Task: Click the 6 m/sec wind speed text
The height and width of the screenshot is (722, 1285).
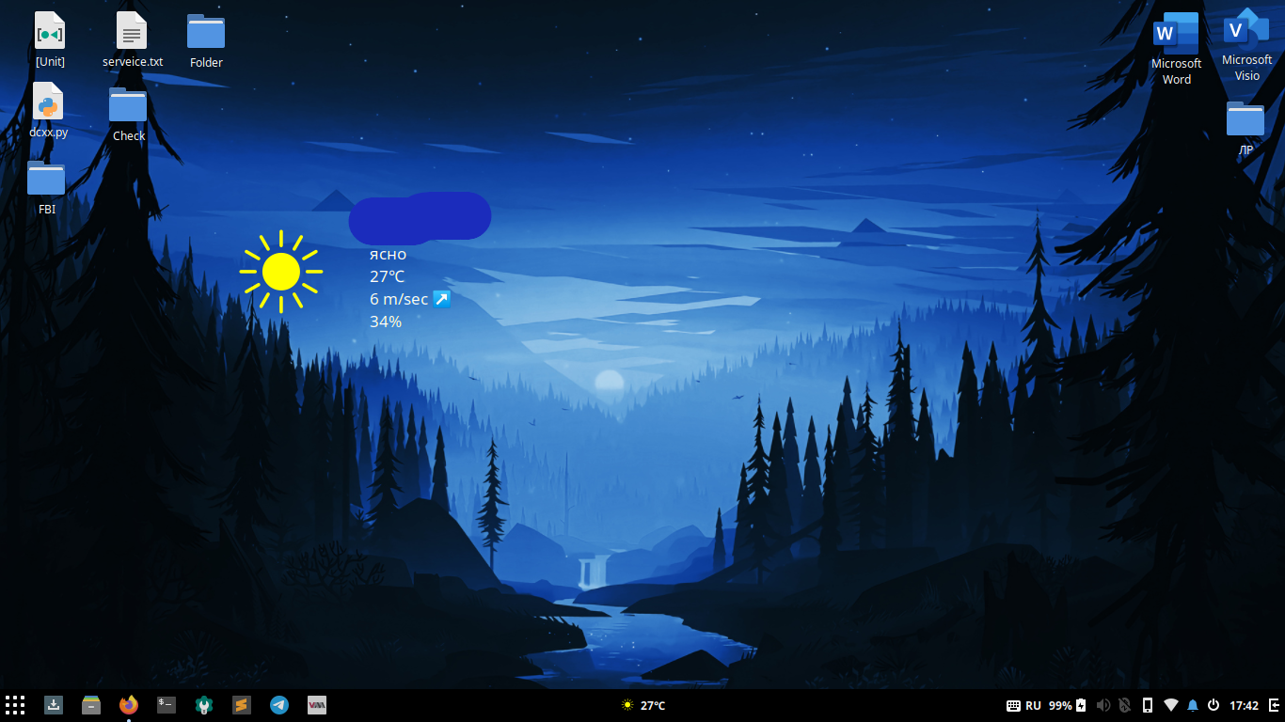Action: tap(399, 299)
